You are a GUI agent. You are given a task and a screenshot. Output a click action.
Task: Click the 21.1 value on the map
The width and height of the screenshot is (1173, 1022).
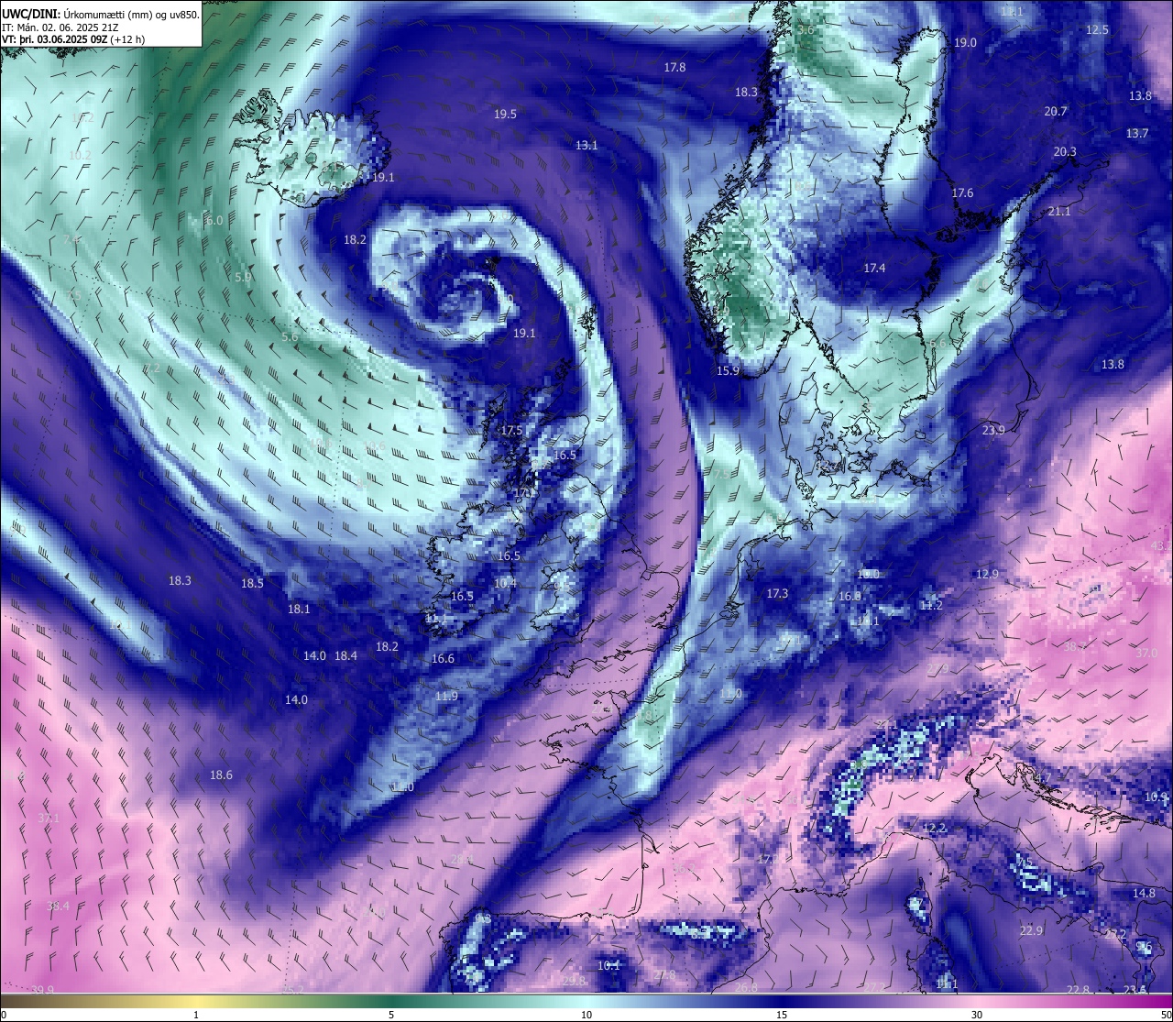(x=1059, y=212)
